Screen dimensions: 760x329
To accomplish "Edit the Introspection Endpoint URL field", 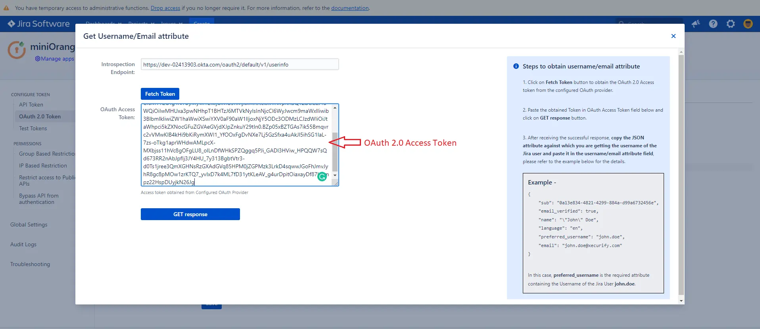I will tap(240, 65).
